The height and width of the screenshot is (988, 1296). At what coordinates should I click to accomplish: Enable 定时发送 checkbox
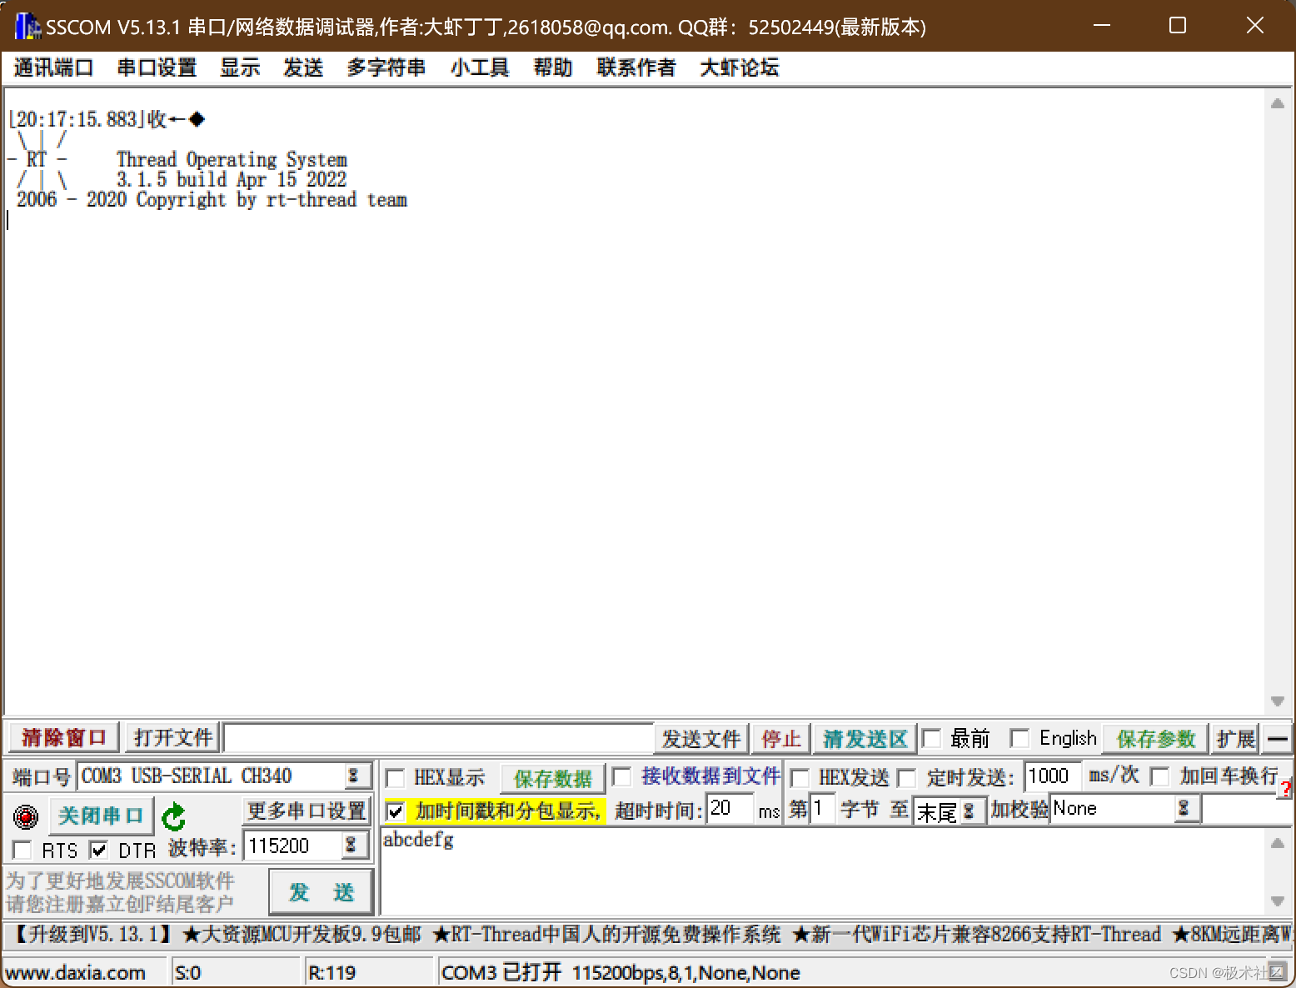[x=907, y=778]
